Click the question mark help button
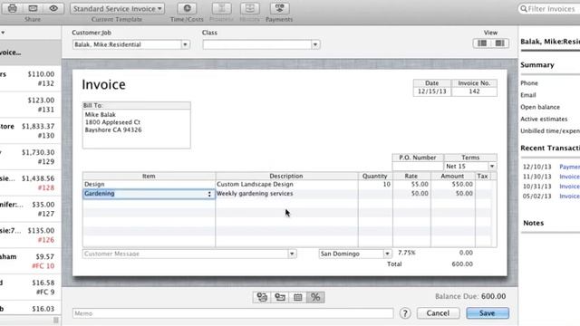The image size is (580, 326). click(405, 313)
